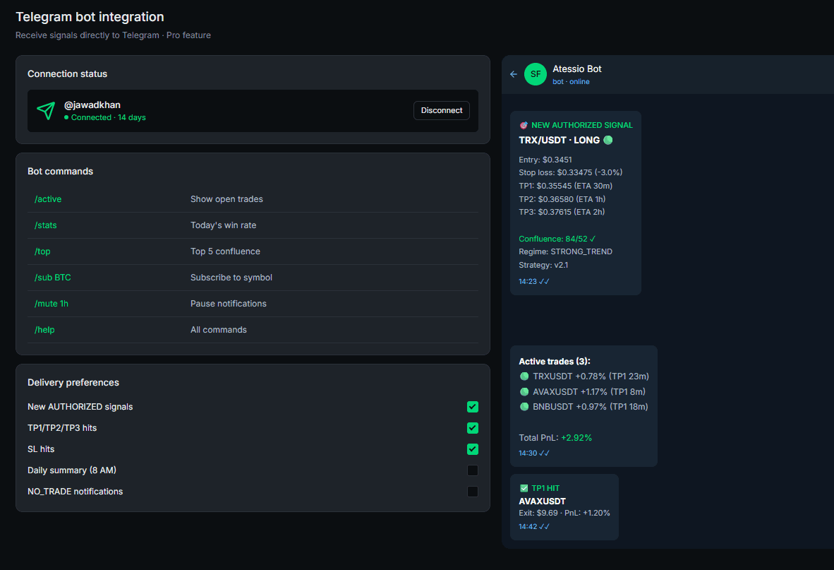Image resolution: width=834 pixels, height=570 pixels.
Task: Click the green dot beside TRXUSDT trade
Action: click(x=524, y=376)
